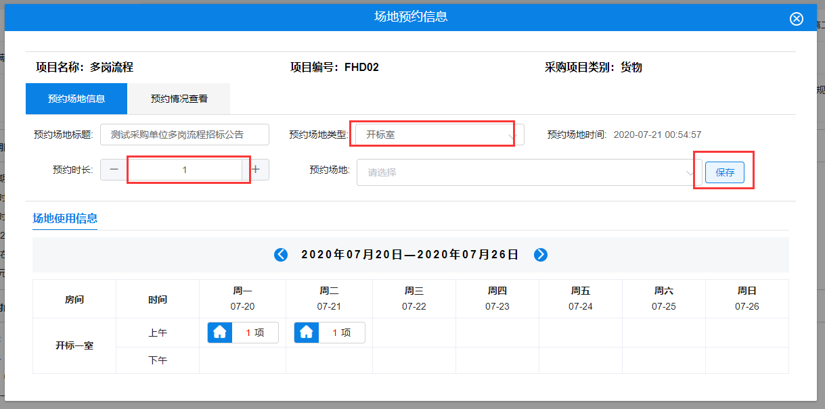
Task: Click the 1 项 booking on Monday morning
Action: tap(254, 333)
